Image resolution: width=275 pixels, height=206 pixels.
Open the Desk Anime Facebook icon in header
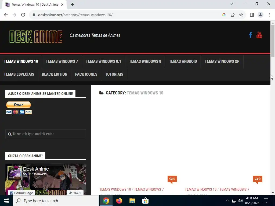coord(251,35)
